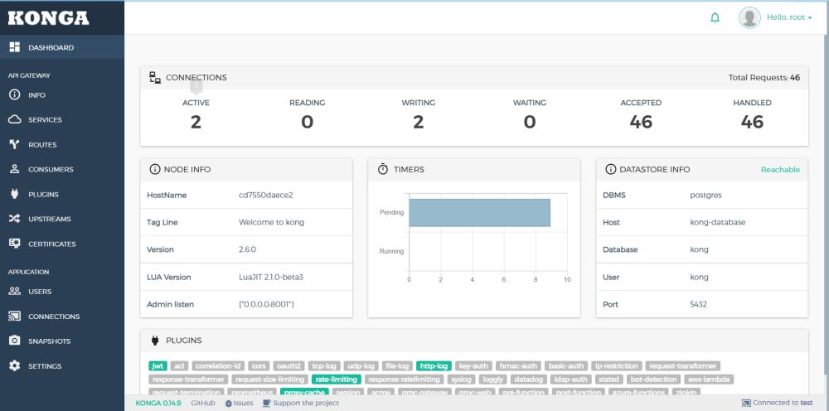Screen dimensions: 829x411
Task: Click the rate-limiting plugin tag
Action: click(336, 379)
